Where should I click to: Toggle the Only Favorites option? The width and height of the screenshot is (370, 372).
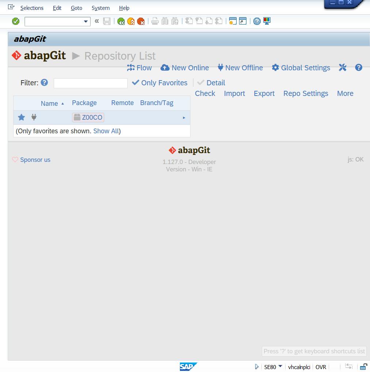(160, 83)
